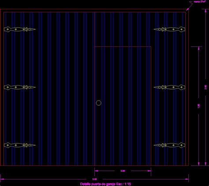Select the 0.90 small door width dimension text
This screenshot has height=186, width=209.
[123, 171]
